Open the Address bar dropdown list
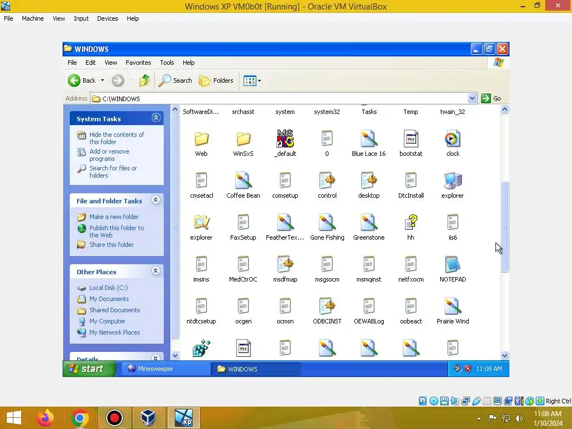 (x=472, y=98)
